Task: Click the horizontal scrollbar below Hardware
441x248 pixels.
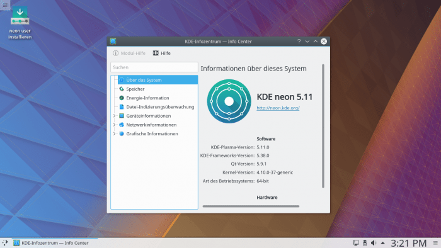Action: coord(251,206)
